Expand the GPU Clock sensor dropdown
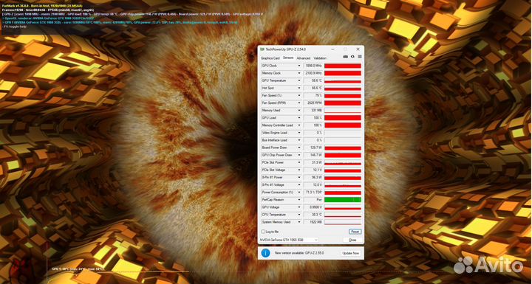 point(299,66)
